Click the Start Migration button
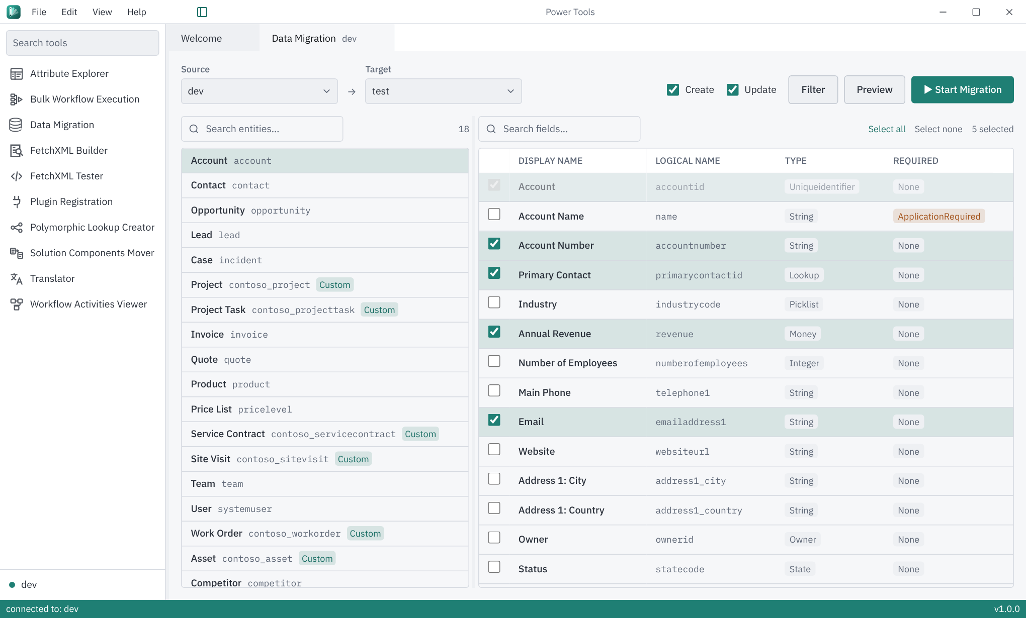 962,90
